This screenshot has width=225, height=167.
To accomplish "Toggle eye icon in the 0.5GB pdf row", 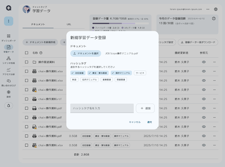I will point(204,136).
